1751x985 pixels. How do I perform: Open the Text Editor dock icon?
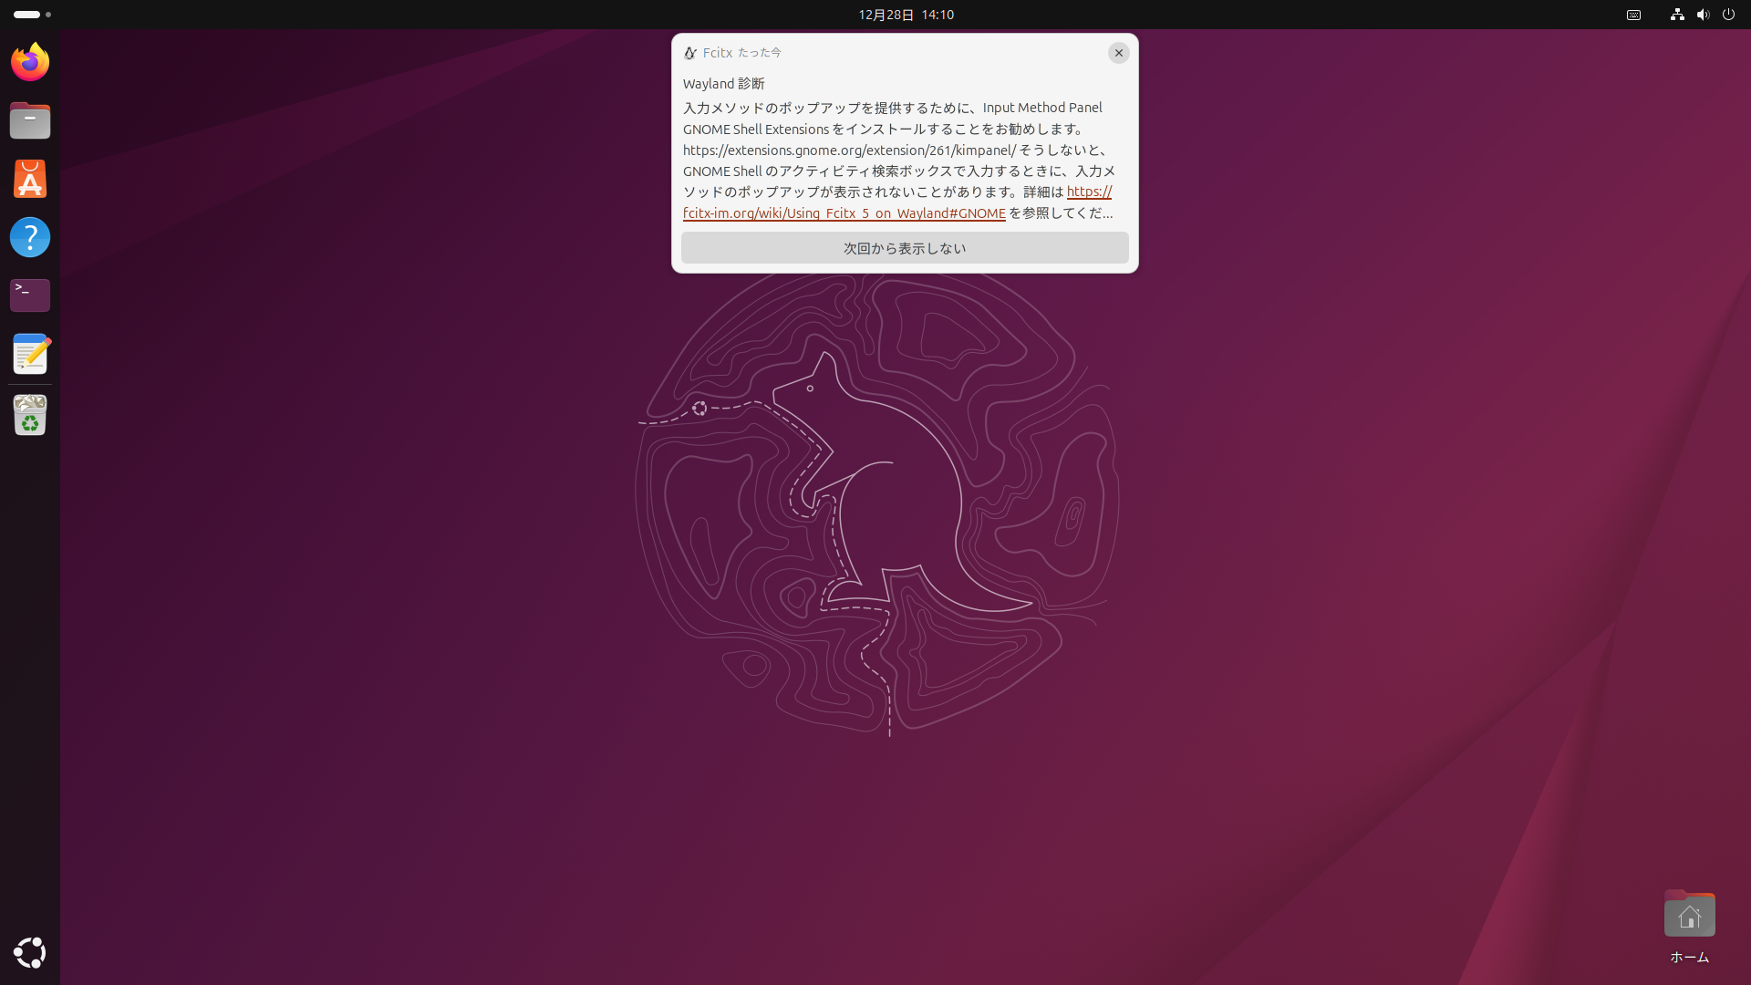[30, 354]
